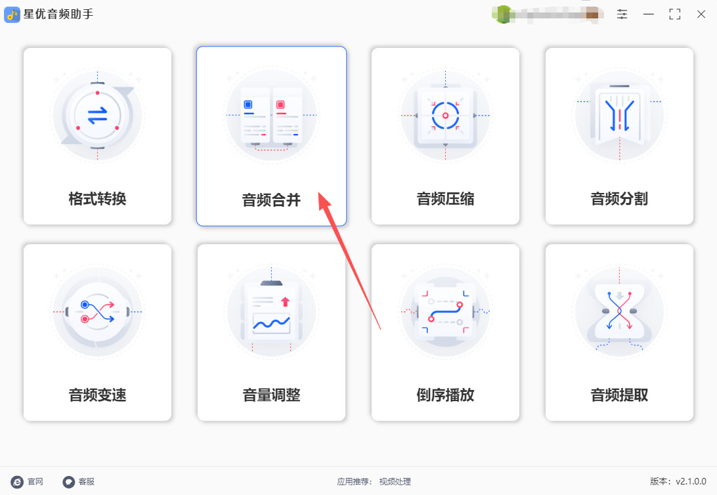Open the 音频变速 speed change icon
The height and width of the screenshot is (495, 717).
coord(97,311)
